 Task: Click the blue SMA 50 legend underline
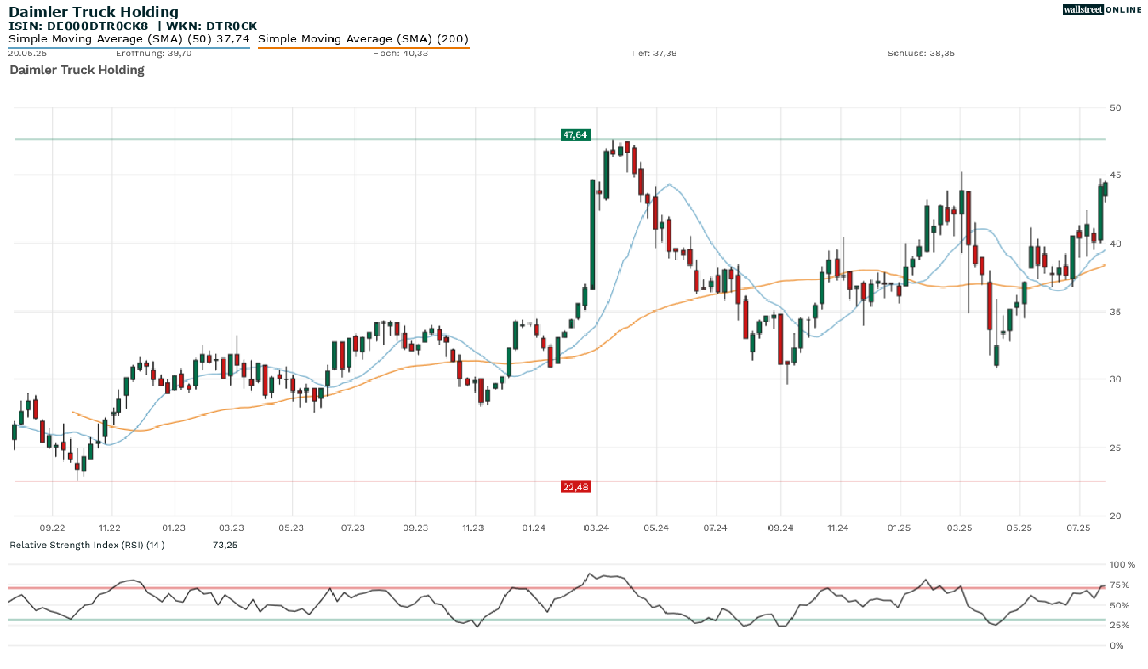pos(129,48)
